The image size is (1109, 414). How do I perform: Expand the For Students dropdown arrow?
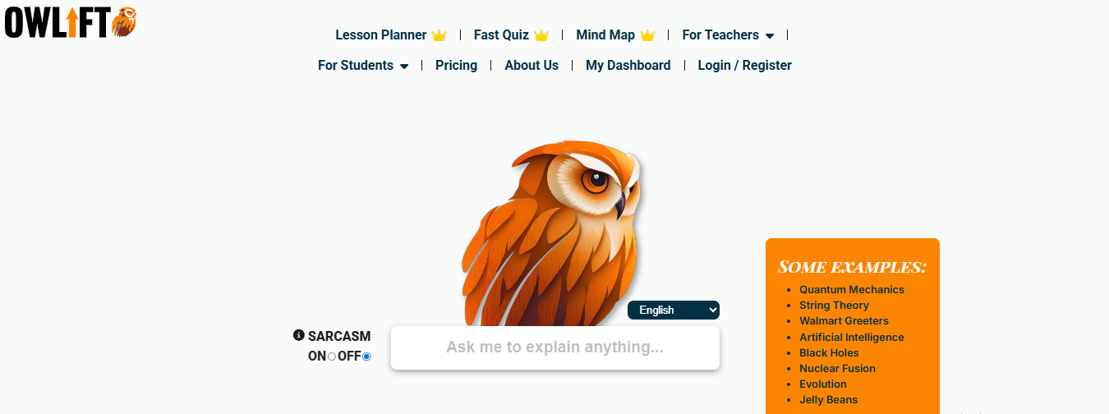(x=404, y=67)
